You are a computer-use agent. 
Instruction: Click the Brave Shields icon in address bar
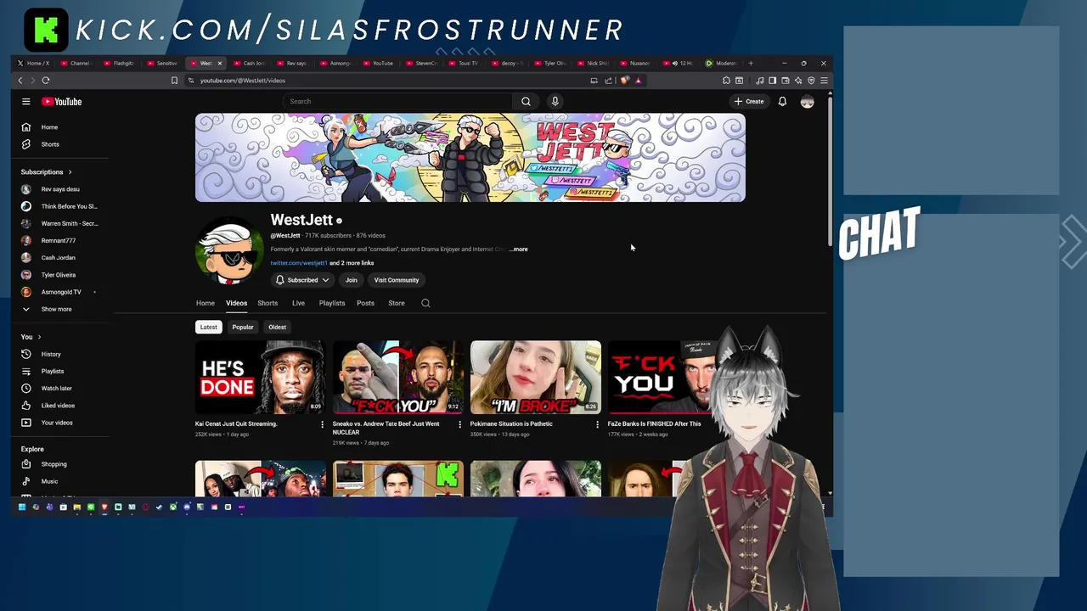[625, 81]
